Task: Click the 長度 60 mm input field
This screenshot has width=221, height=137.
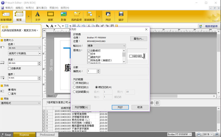Action: tap(23, 63)
